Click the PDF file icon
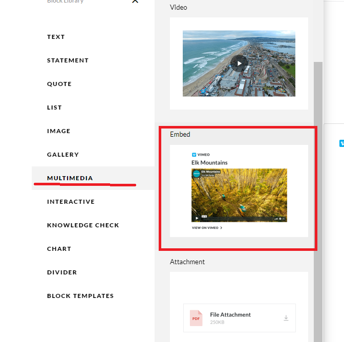Screen dimensions: 344x342 [x=196, y=318]
